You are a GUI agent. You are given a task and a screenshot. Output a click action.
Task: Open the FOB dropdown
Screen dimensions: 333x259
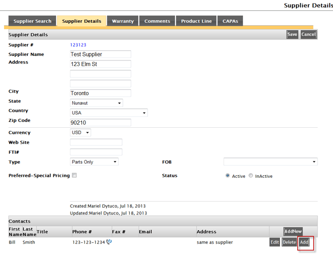click(x=270, y=162)
